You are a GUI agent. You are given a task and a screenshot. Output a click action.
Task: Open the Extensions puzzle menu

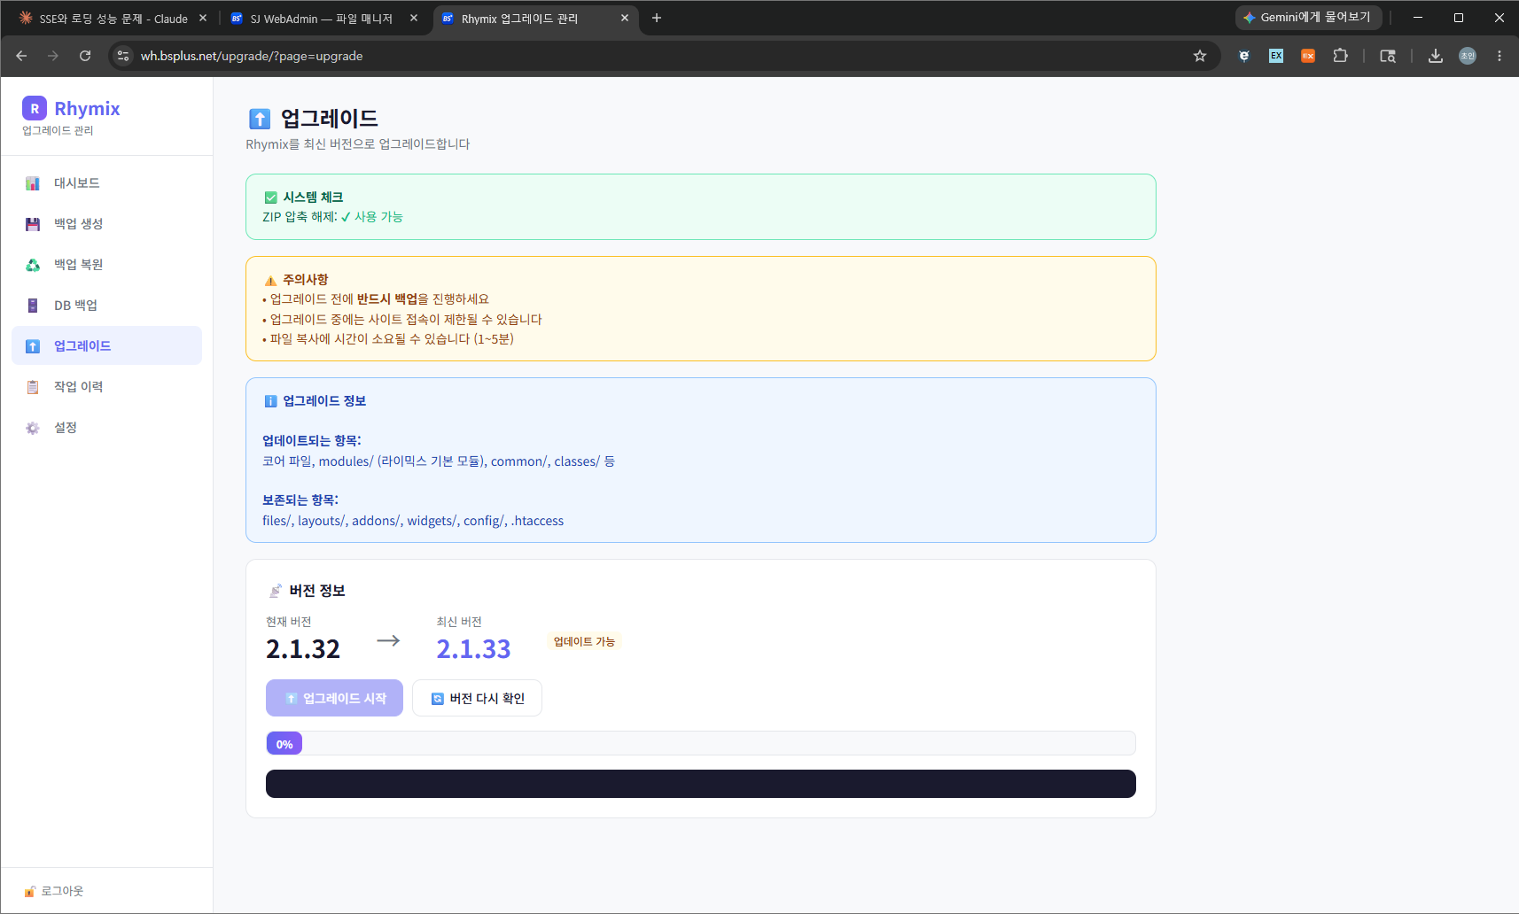coord(1340,56)
